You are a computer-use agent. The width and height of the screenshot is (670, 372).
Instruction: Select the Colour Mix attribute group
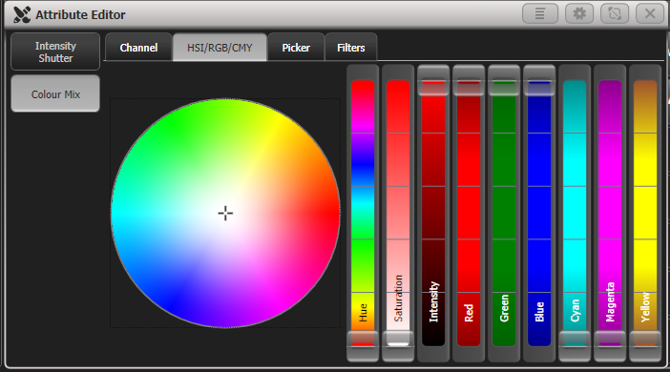pos(55,94)
